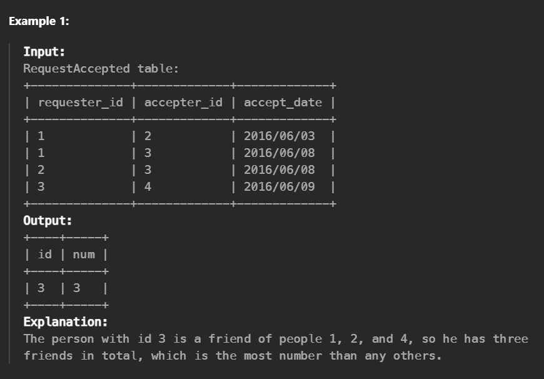Click accepter_id value 4 in last row

(148, 187)
